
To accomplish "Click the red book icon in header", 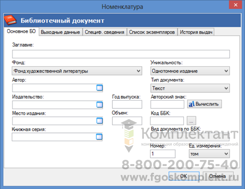I will tap(11, 21).
